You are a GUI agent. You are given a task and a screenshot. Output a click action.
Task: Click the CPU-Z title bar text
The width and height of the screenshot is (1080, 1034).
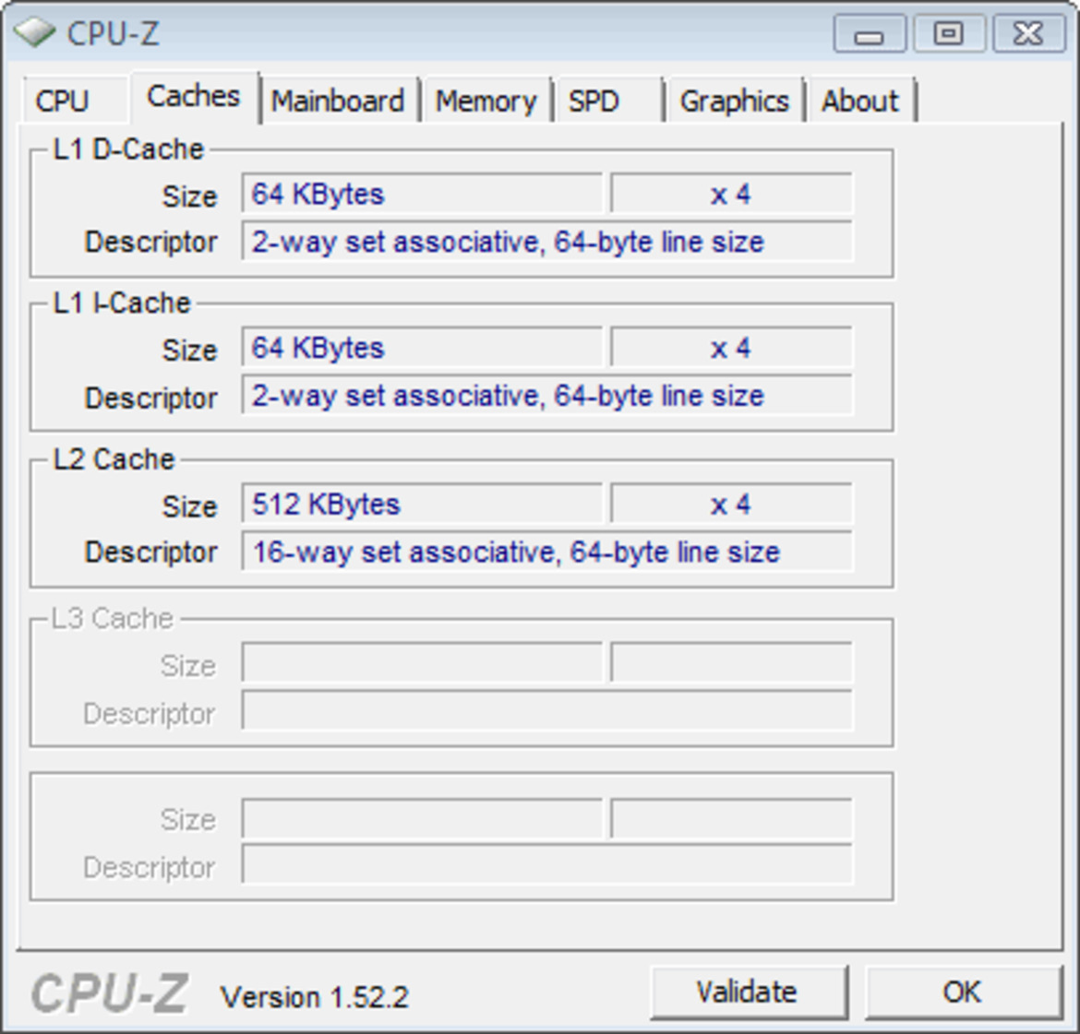(x=114, y=33)
